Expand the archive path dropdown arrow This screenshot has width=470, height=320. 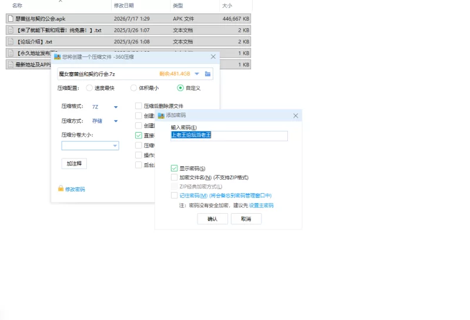click(197, 74)
